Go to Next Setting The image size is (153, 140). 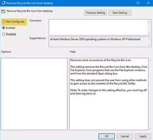pyautogui.click(x=120, y=13)
